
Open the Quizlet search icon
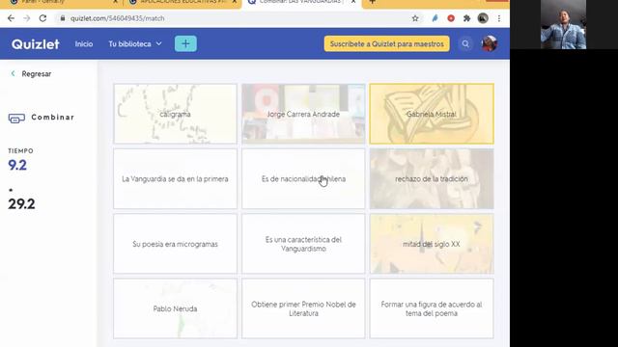click(x=465, y=43)
